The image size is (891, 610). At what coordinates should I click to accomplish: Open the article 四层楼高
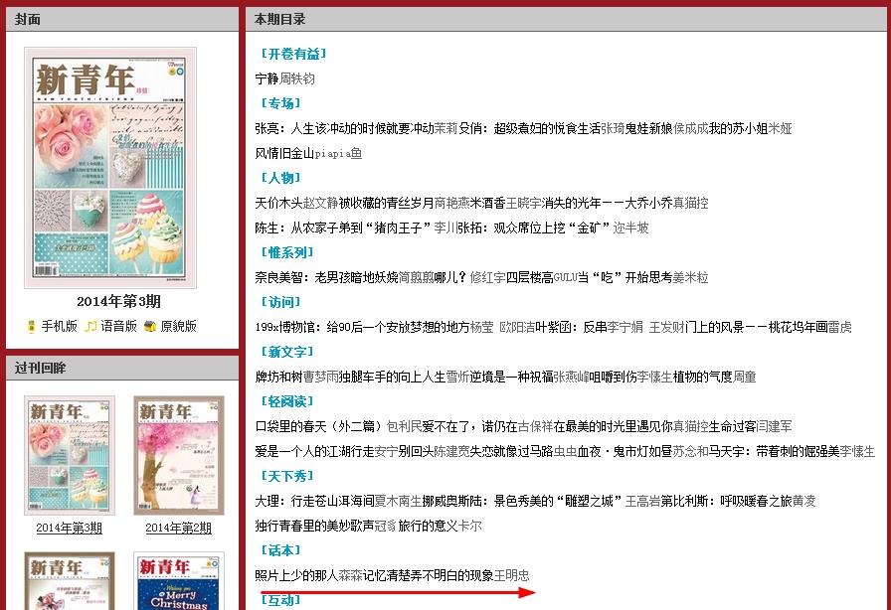(530, 278)
